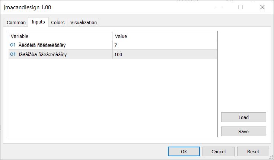Click the Variable column header
The image size is (274, 160).
coord(60,36)
